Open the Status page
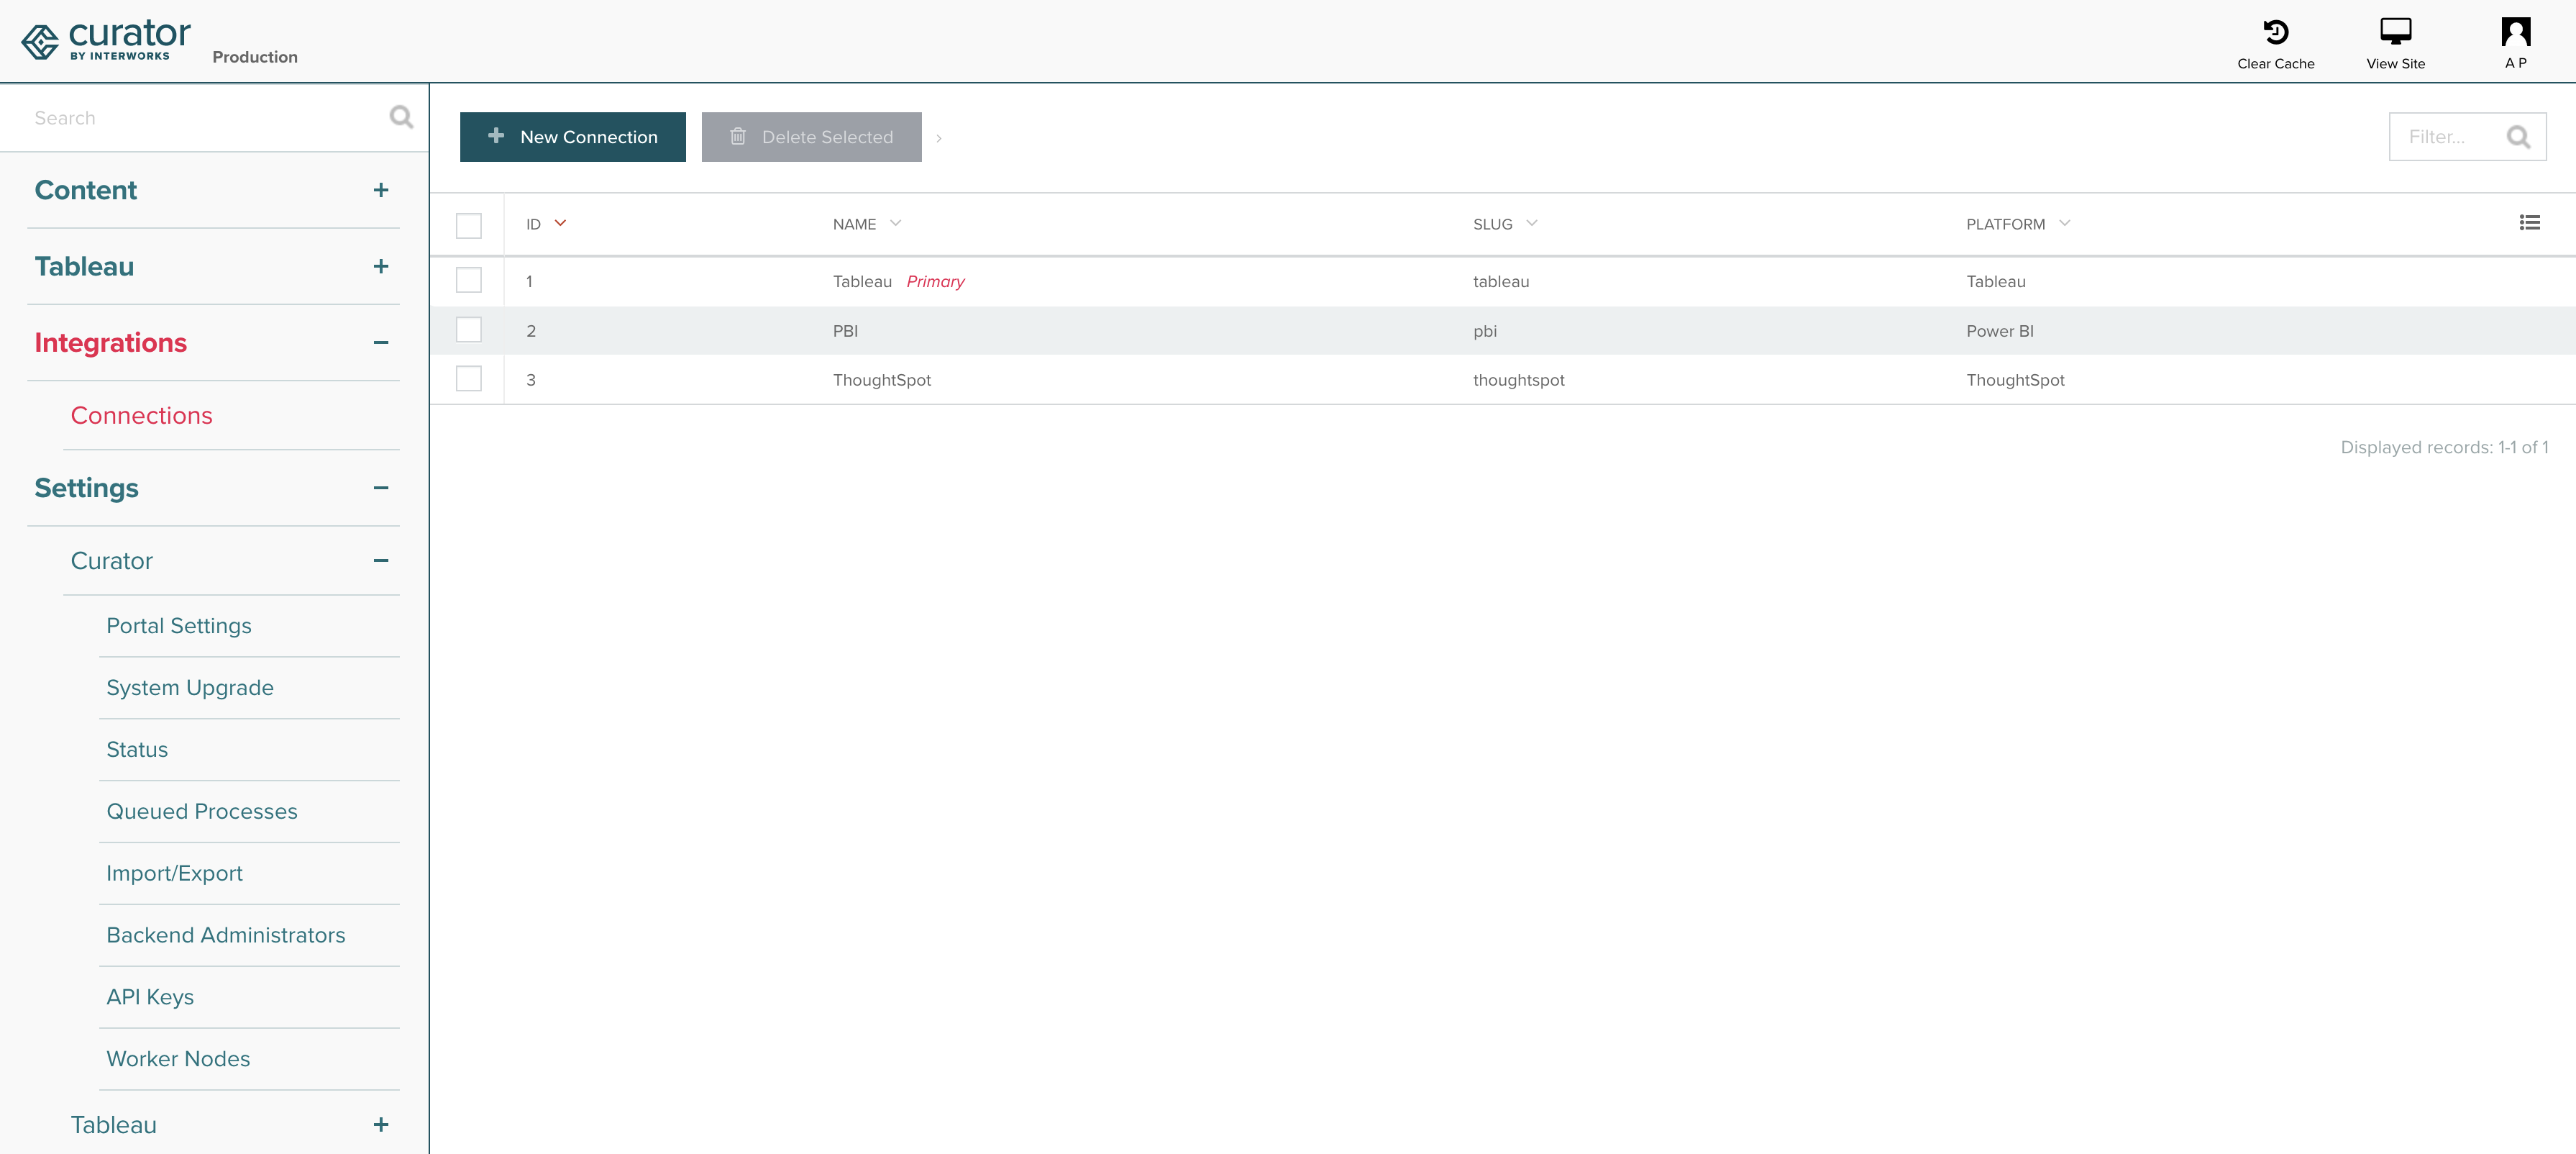The image size is (2576, 1154). click(x=137, y=750)
